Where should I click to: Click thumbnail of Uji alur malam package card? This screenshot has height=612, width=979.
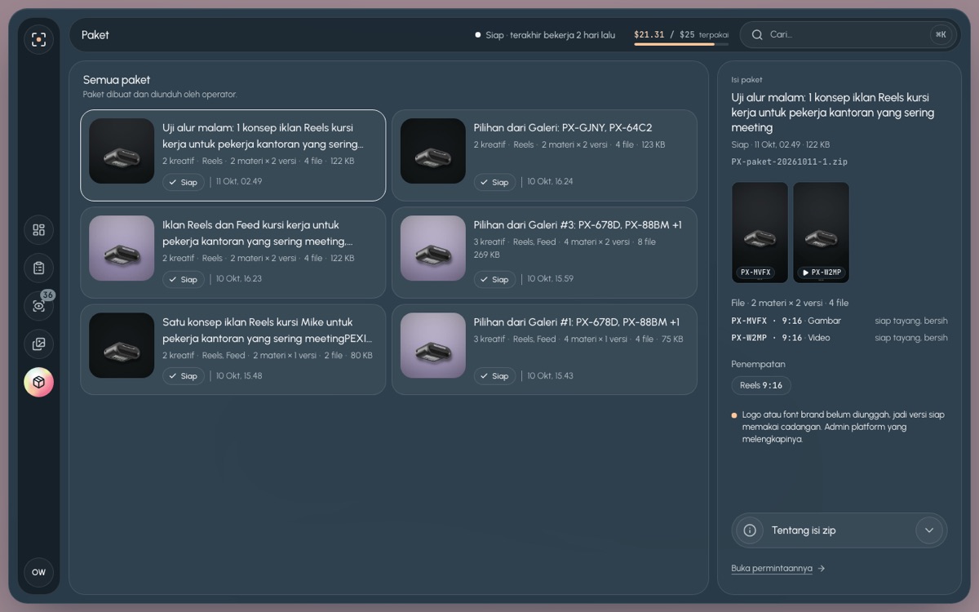(x=122, y=151)
